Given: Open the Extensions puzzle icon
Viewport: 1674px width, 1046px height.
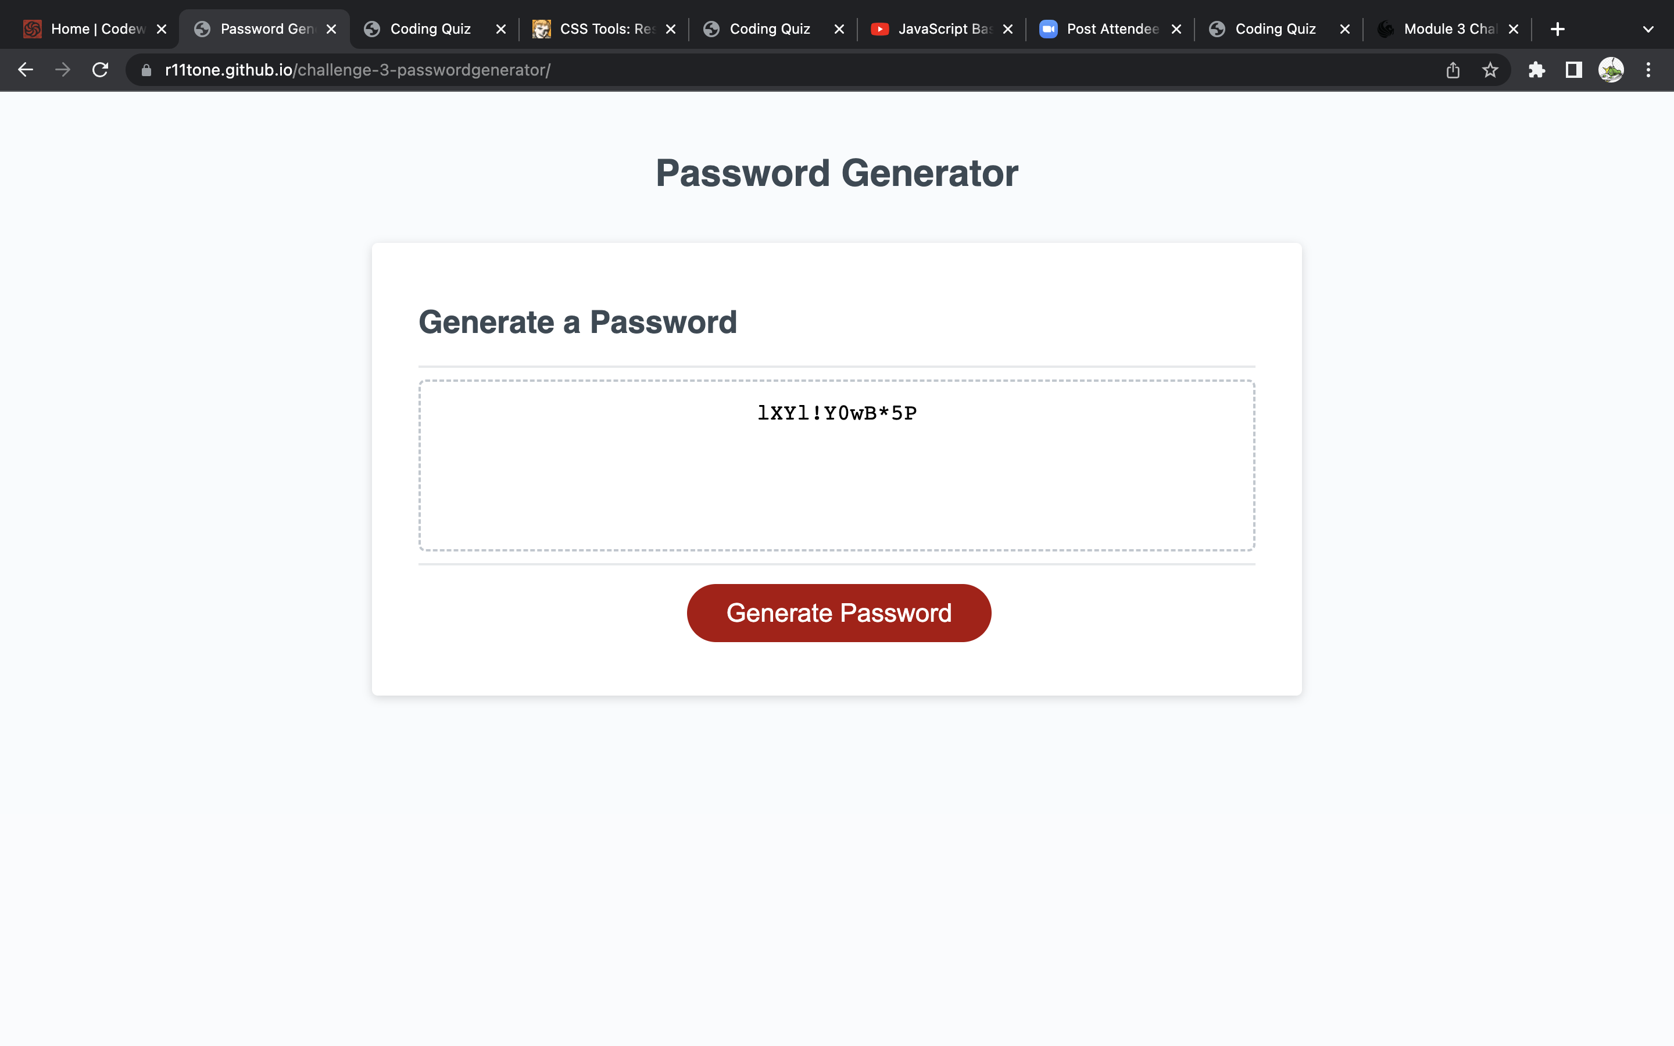Looking at the screenshot, I should [1537, 69].
